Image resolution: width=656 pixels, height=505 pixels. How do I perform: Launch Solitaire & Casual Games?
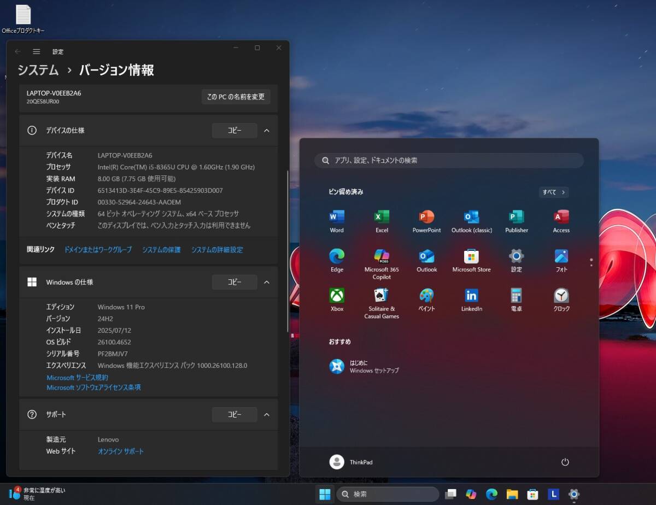coord(382,304)
